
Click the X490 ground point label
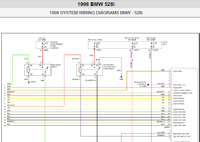pos(121,79)
